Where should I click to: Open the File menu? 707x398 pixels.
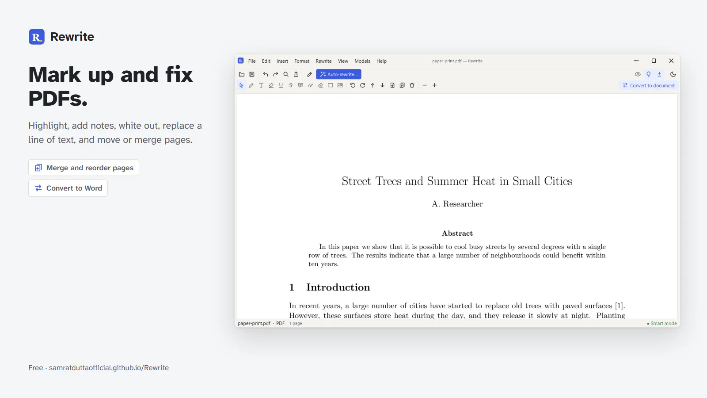tap(252, 61)
